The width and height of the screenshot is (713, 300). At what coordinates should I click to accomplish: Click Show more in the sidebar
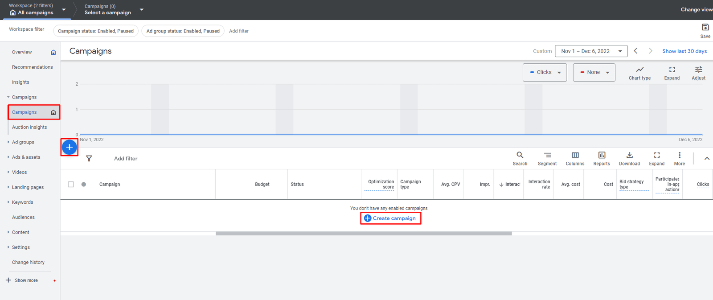pos(26,280)
